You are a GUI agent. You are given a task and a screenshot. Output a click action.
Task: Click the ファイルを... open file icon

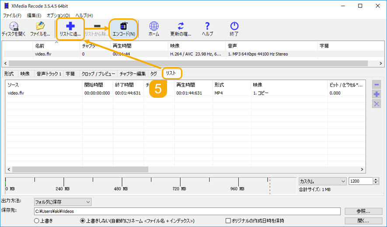tap(40, 29)
